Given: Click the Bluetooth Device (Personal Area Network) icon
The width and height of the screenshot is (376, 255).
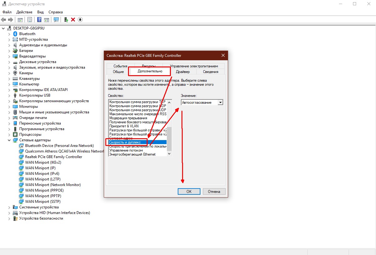Looking at the screenshot, I should [21, 146].
